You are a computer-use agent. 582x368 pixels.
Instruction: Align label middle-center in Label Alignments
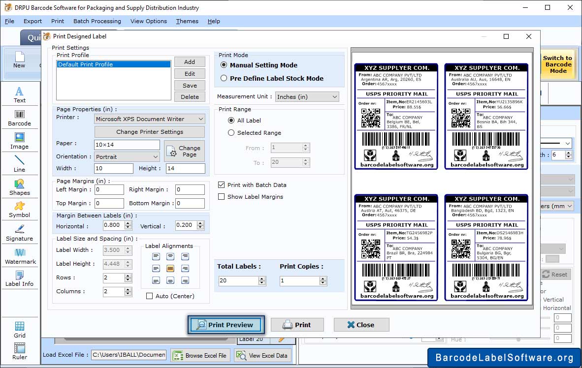pos(170,268)
